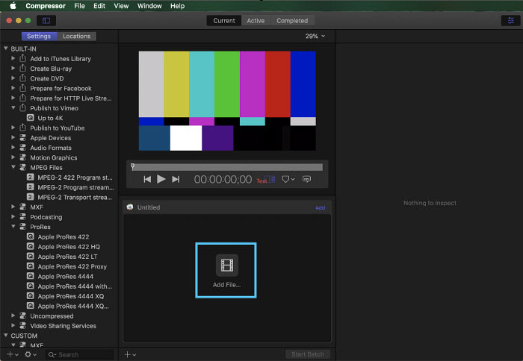Expand the Create Blu-ray group

[13, 69]
